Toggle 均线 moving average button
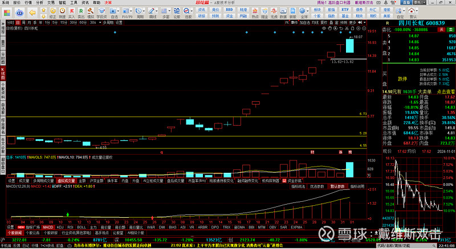 coord(315,22)
